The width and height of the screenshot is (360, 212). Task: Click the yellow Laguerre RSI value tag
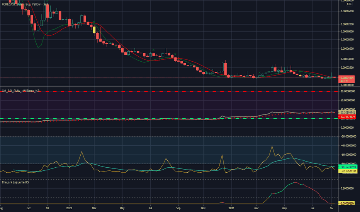pos(347,203)
